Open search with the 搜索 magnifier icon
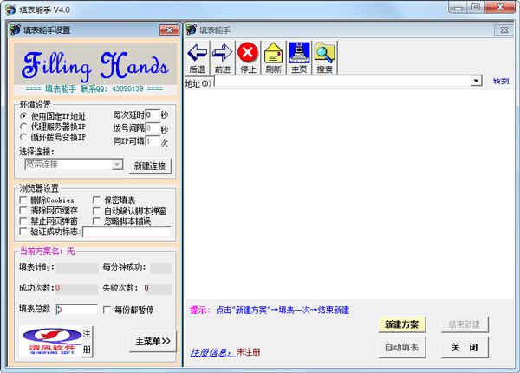The height and width of the screenshot is (373, 520). tap(324, 57)
